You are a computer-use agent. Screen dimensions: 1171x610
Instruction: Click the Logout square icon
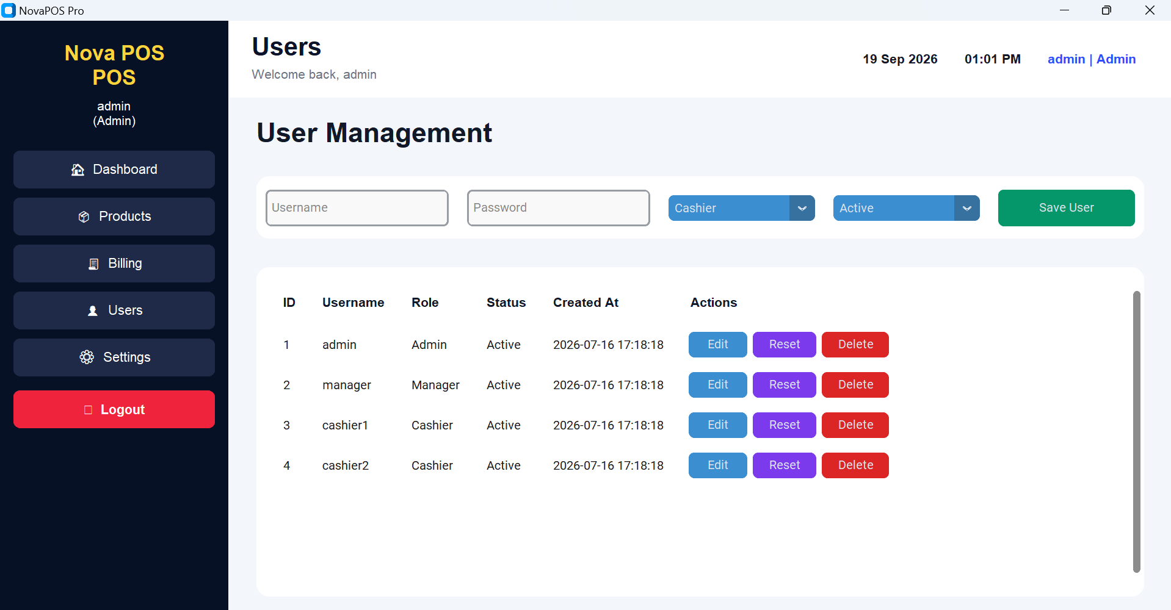click(88, 410)
